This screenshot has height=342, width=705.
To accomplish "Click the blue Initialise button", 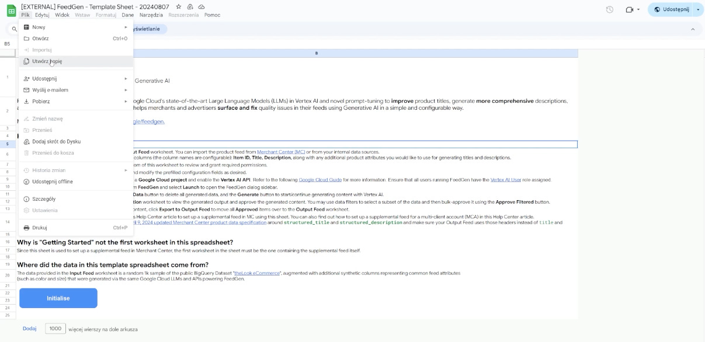I will tap(58, 298).
